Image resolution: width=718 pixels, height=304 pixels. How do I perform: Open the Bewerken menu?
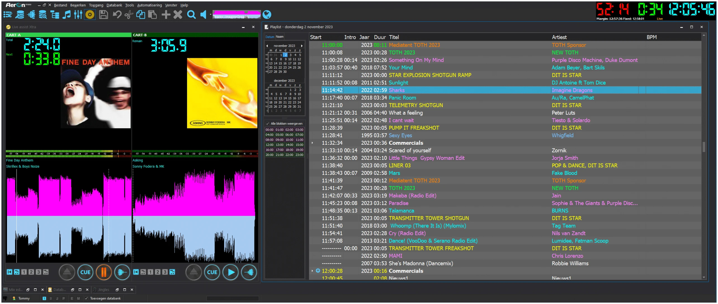(x=78, y=5)
